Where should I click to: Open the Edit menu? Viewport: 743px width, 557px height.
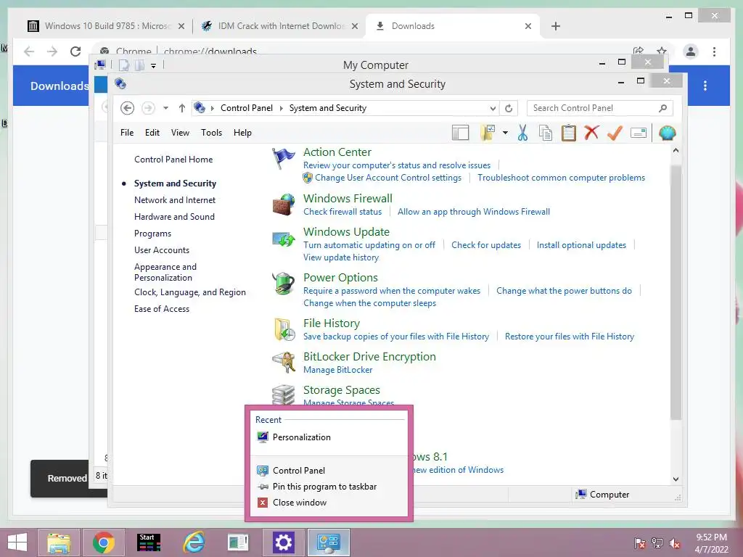tap(152, 133)
